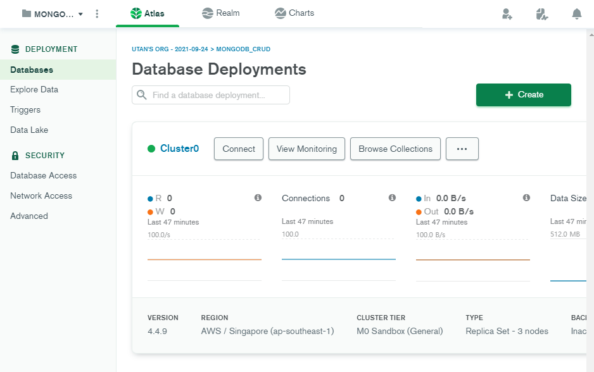This screenshot has height=372, width=594.
Task: Click info icon for network In/Out
Action: (x=526, y=197)
